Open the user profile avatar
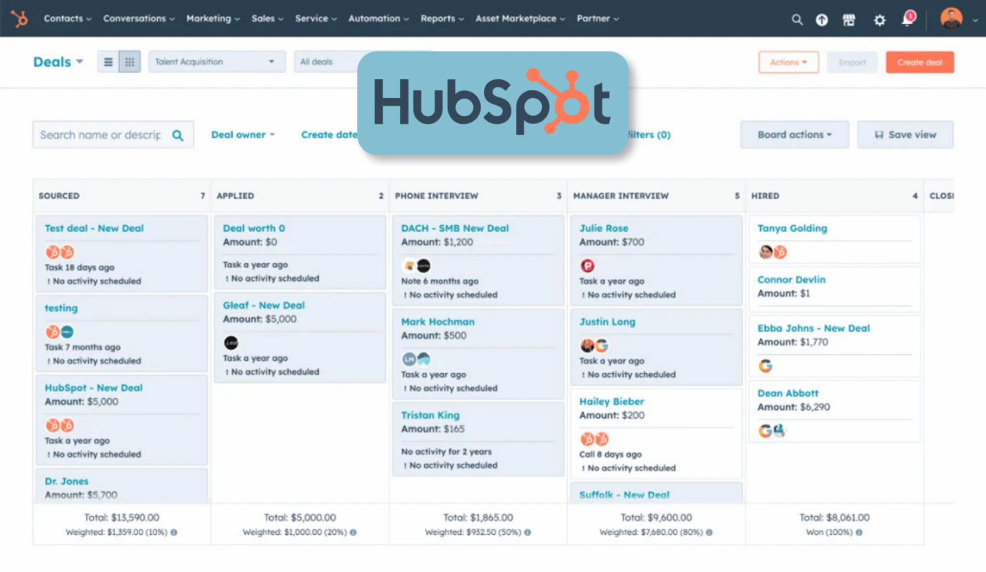This screenshot has height=572, width=986. point(951,19)
